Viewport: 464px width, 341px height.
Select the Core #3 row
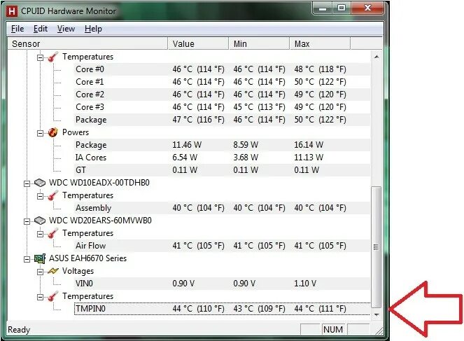click(x=222, y=107)
